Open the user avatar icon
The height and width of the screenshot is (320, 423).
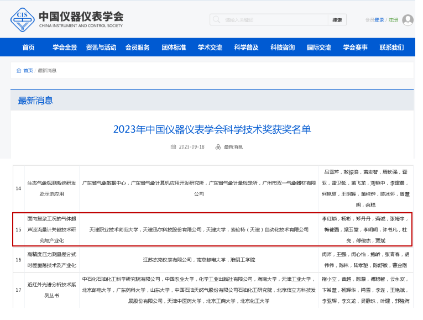[408, 20]
